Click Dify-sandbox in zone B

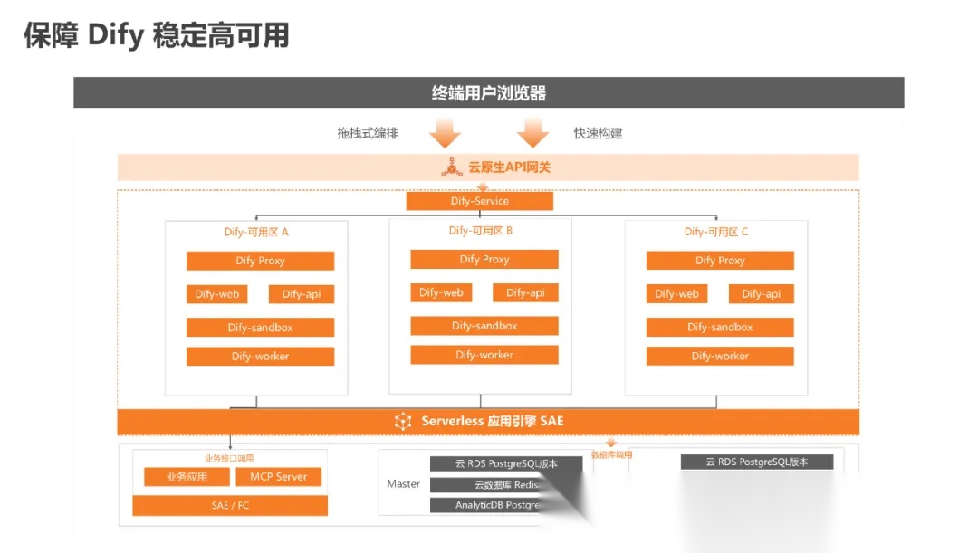[x=484, y=326]
